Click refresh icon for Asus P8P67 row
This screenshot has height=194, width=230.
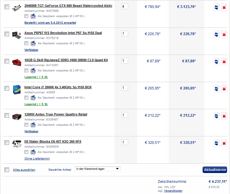[216, 35]
